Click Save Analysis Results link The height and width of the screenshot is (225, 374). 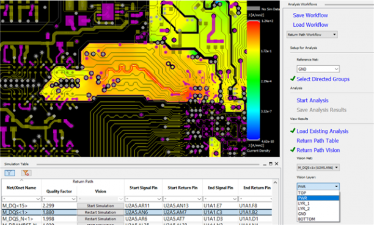point(321,110)
